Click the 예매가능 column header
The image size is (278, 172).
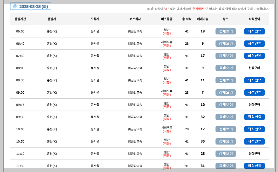pyautogui.click(x=202, y=19)
